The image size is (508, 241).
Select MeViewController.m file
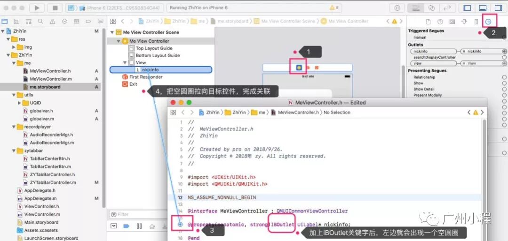[50, 79]
